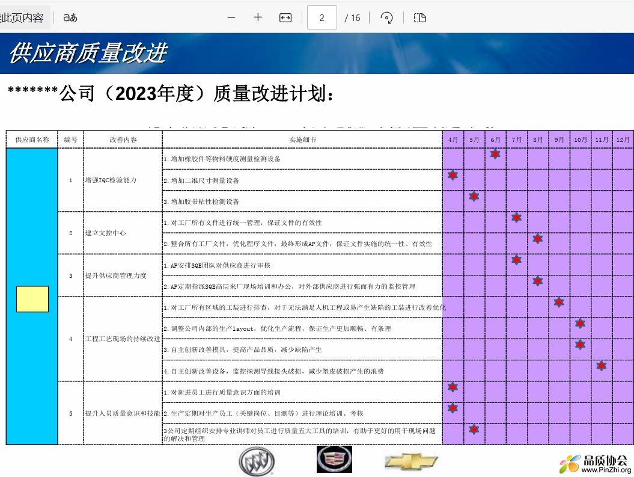Click the row 生产定期对生产员工进行理论培训
The width and height of the screenshot is (634, 477).
pos(302,413)
